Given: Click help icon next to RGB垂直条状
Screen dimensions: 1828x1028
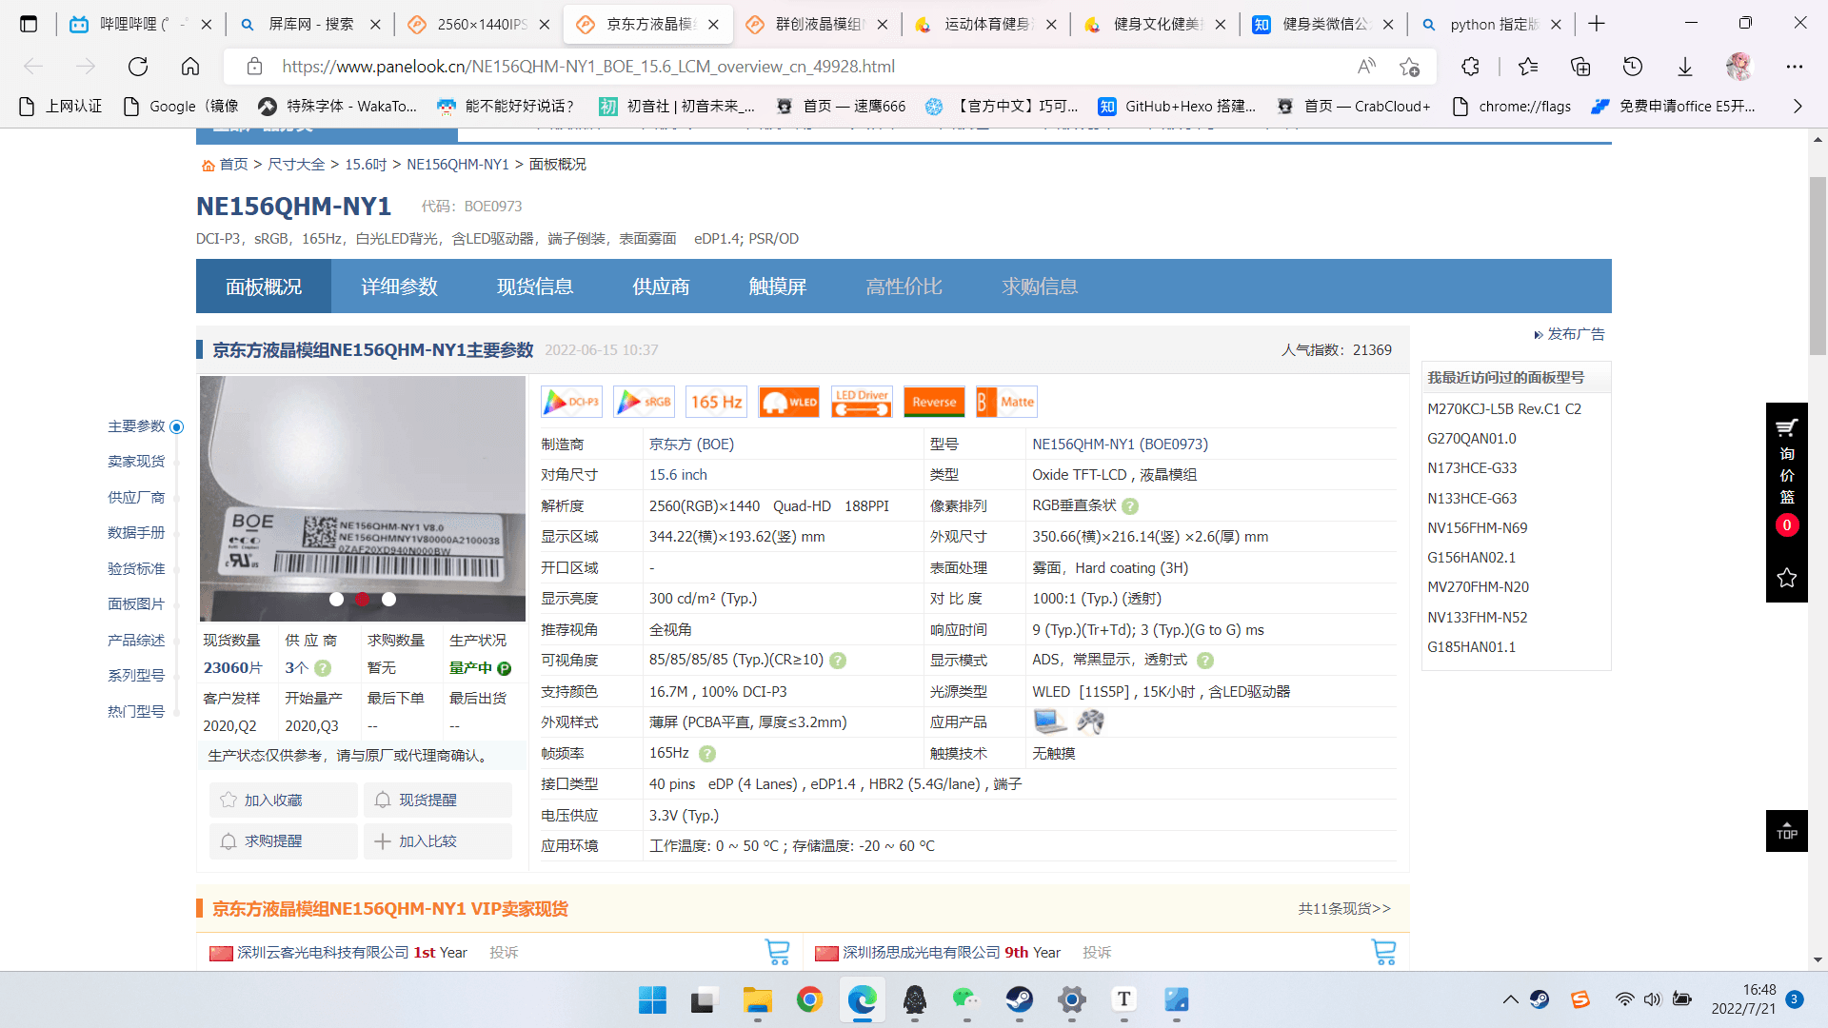Looking at the screenshot, I should pos(1130,506).
